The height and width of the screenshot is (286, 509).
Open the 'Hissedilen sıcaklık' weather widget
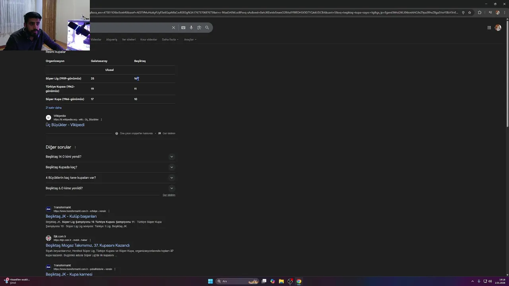[x=17, y=281]
